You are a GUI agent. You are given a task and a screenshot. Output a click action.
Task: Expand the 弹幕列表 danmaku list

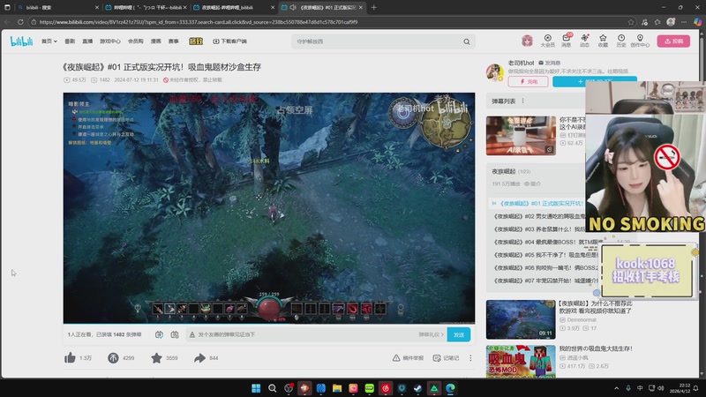point(503,101)
